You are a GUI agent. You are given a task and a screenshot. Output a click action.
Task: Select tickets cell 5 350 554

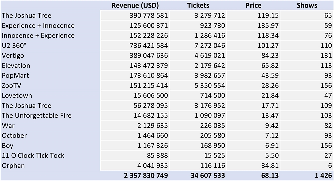pyautogui.click(x=198, y=86)
